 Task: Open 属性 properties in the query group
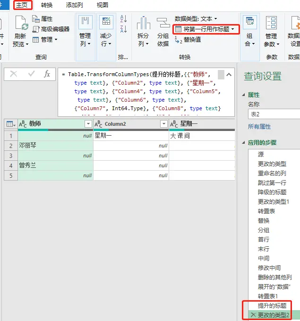(x=42, y=19)
